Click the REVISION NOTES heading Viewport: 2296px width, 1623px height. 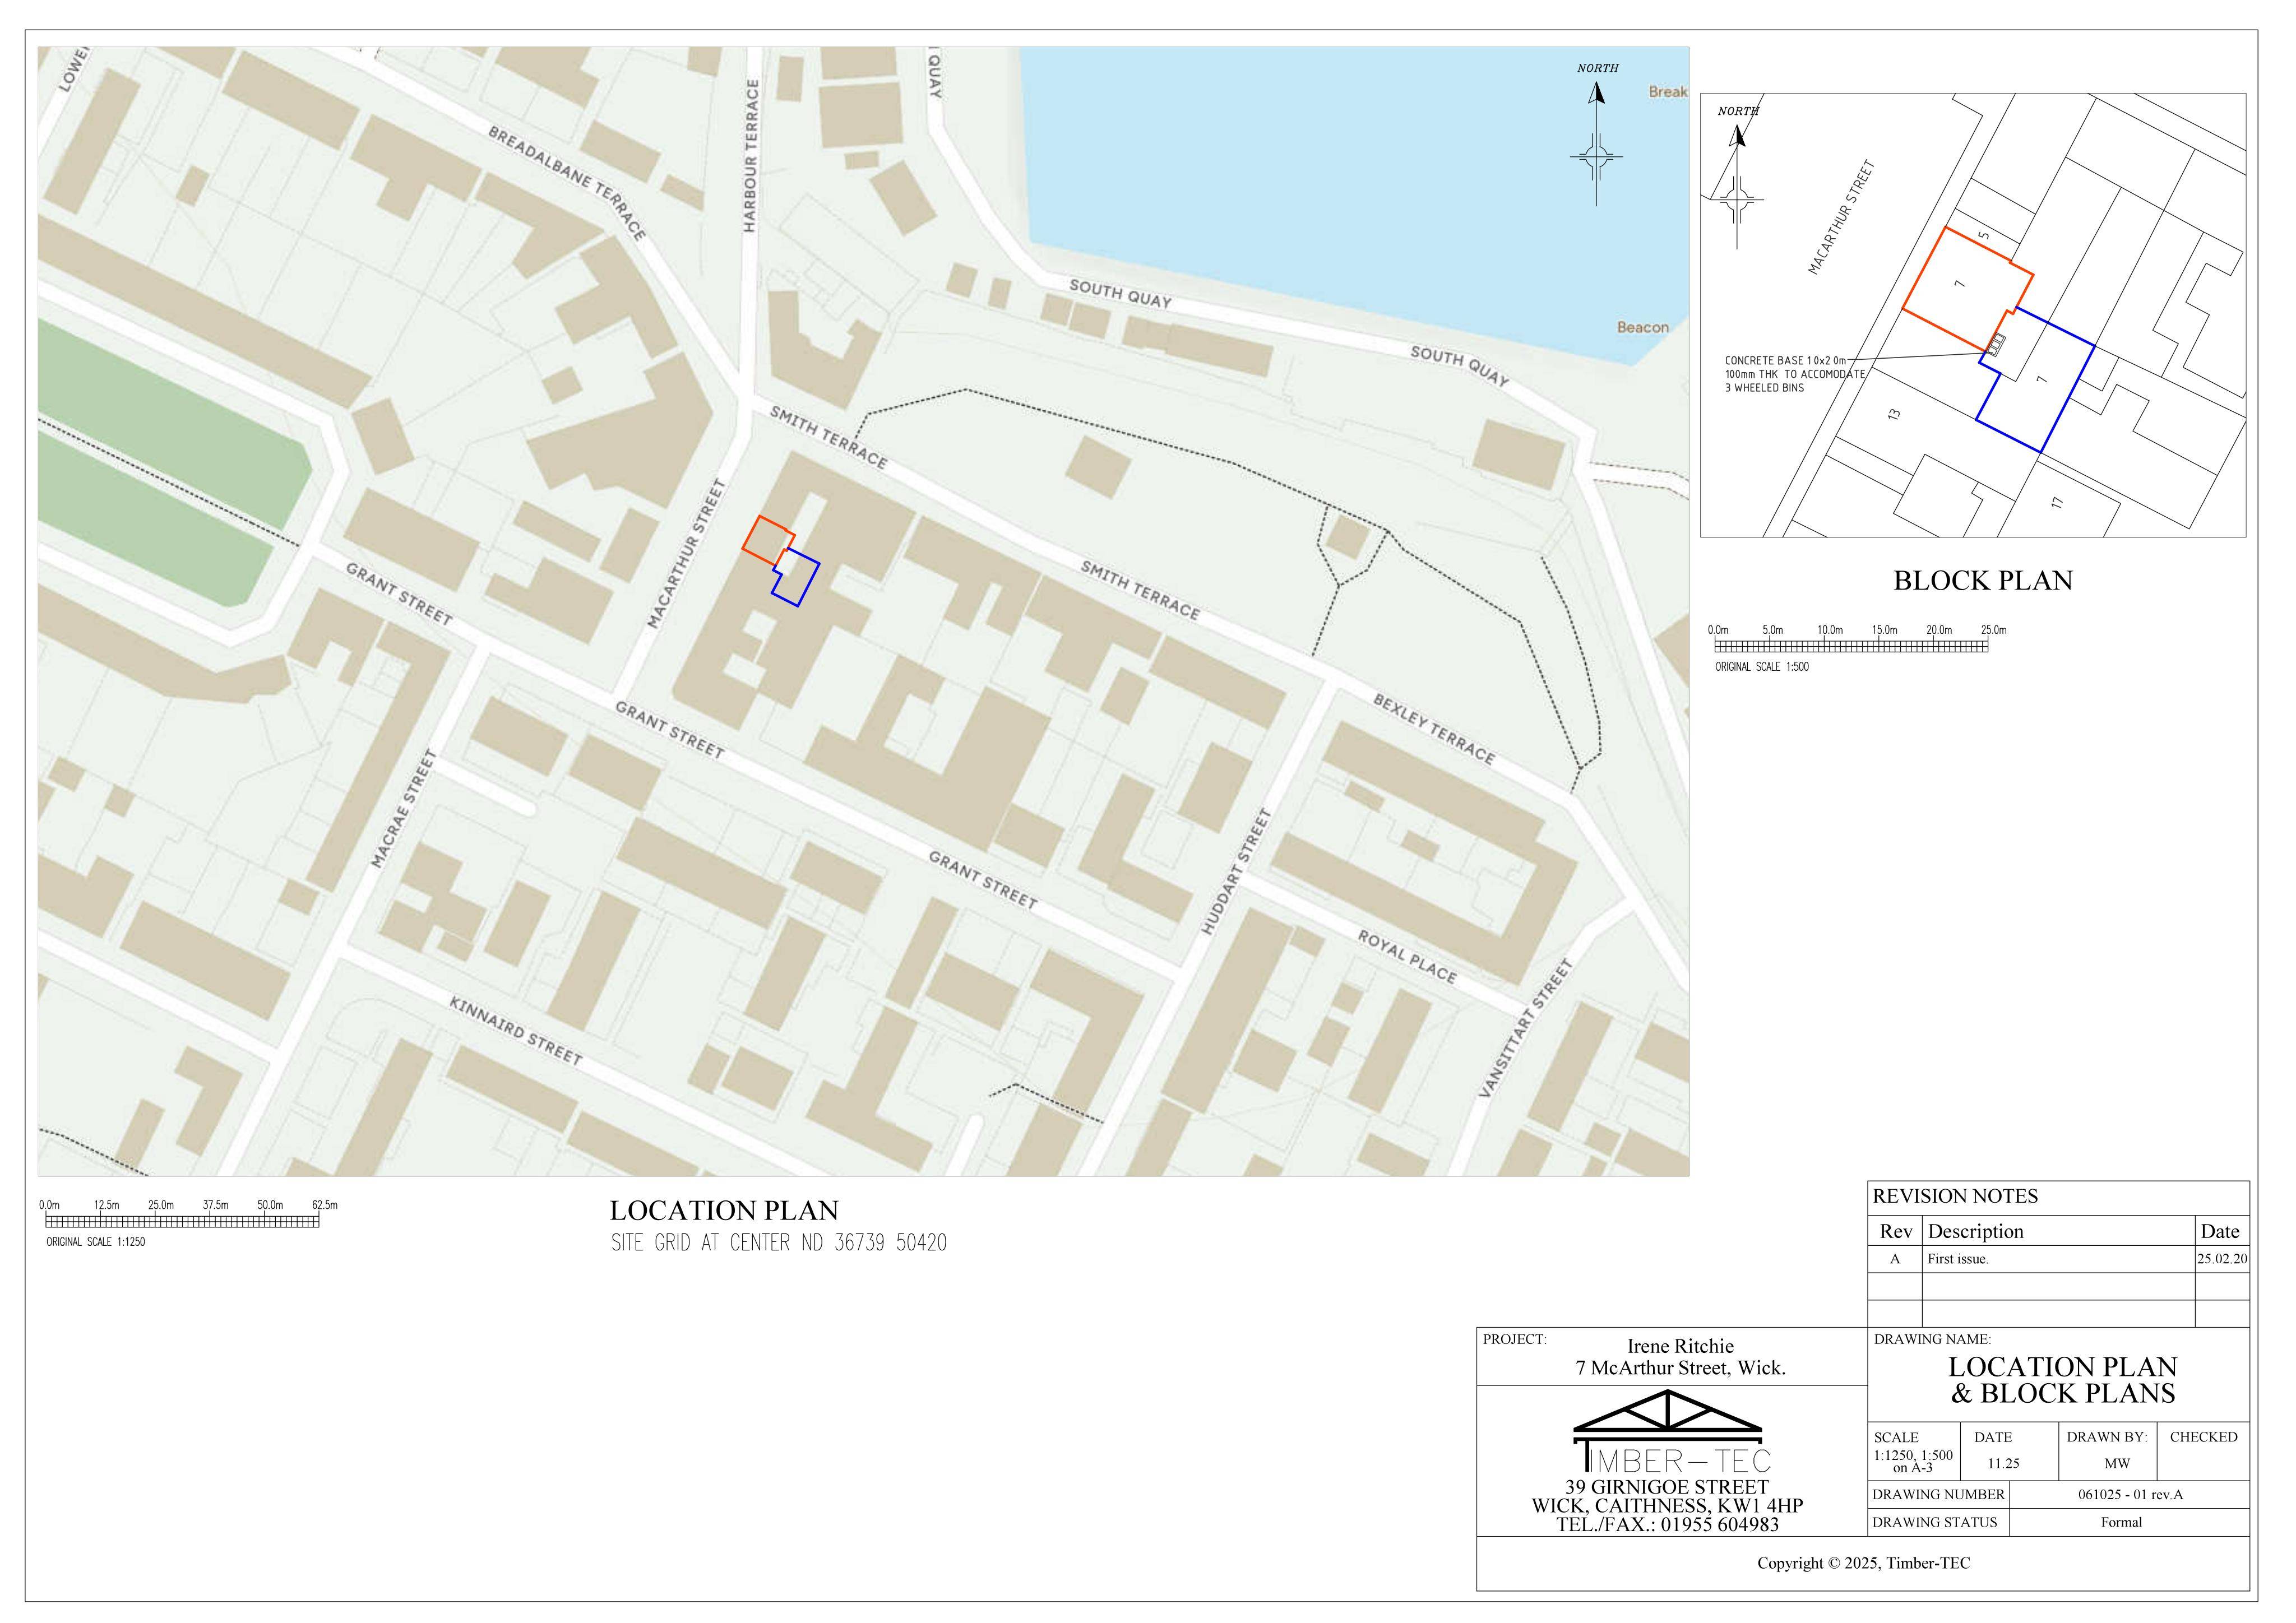click(1955, 1196)
